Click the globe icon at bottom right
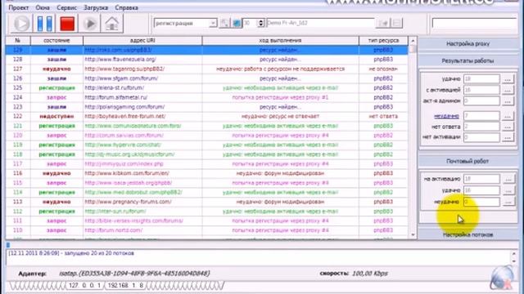Image resolution: width=524 pixels, height=294 pixels. click(502, 278)
